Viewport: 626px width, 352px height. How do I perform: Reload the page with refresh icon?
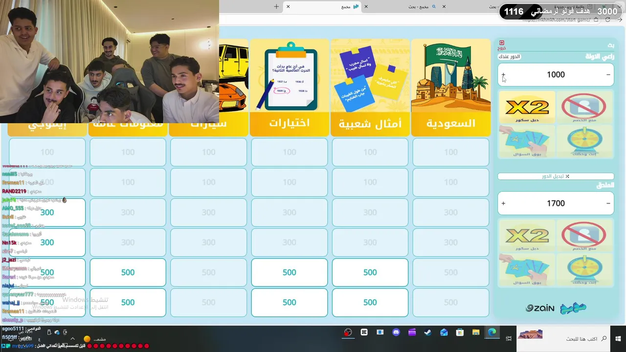[607, 20]
